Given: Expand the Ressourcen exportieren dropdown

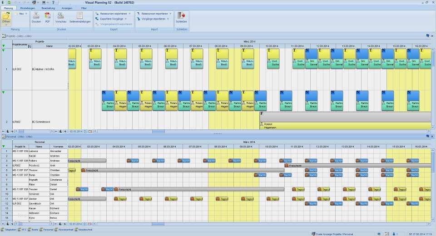Looking at the screenshot, I should tap(129, 14).
